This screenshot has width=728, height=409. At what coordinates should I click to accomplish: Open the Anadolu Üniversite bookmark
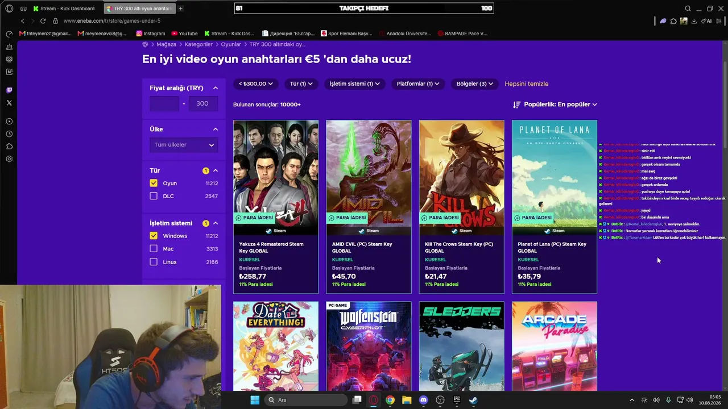(406, 34)
